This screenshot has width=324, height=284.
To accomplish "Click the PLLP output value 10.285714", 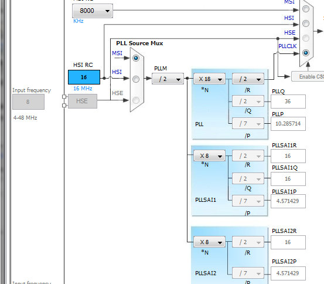I will click(288, 124).
